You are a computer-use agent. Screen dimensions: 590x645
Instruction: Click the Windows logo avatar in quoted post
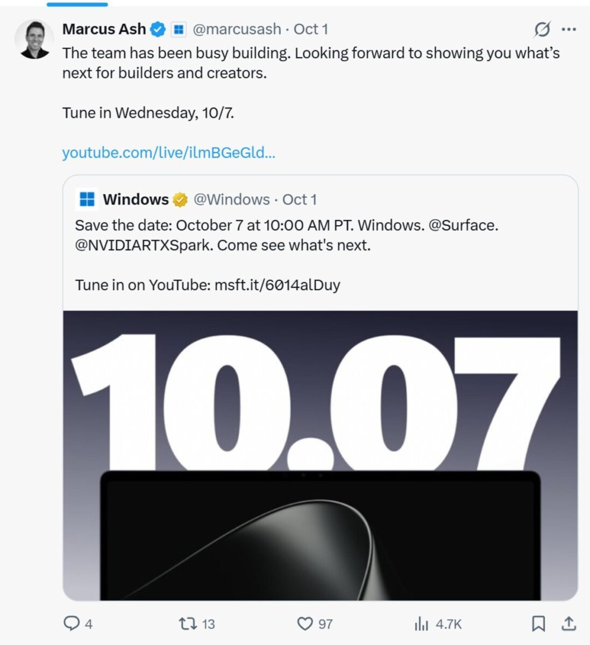point(87,199)
